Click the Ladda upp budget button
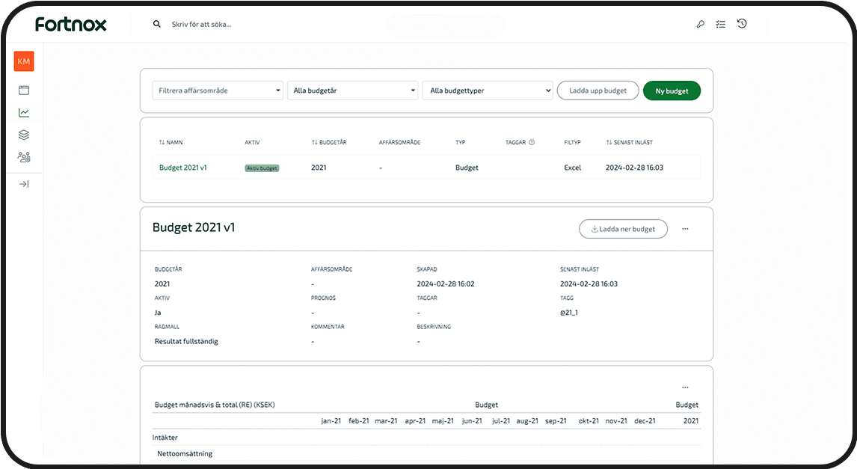Screen dimensions: 857x469 [x=598, y=91]
